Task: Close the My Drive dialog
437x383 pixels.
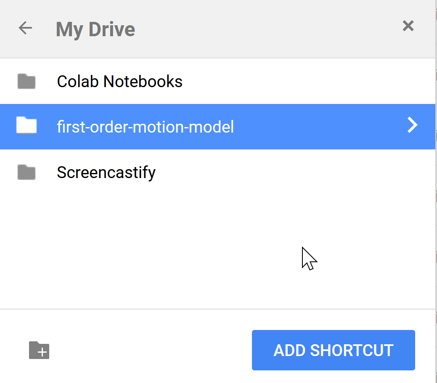Action: coord(408,26)
